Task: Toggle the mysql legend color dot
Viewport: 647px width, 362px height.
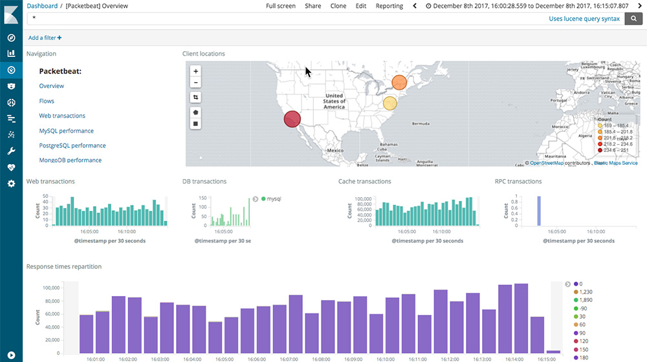Action: point(263,198)
